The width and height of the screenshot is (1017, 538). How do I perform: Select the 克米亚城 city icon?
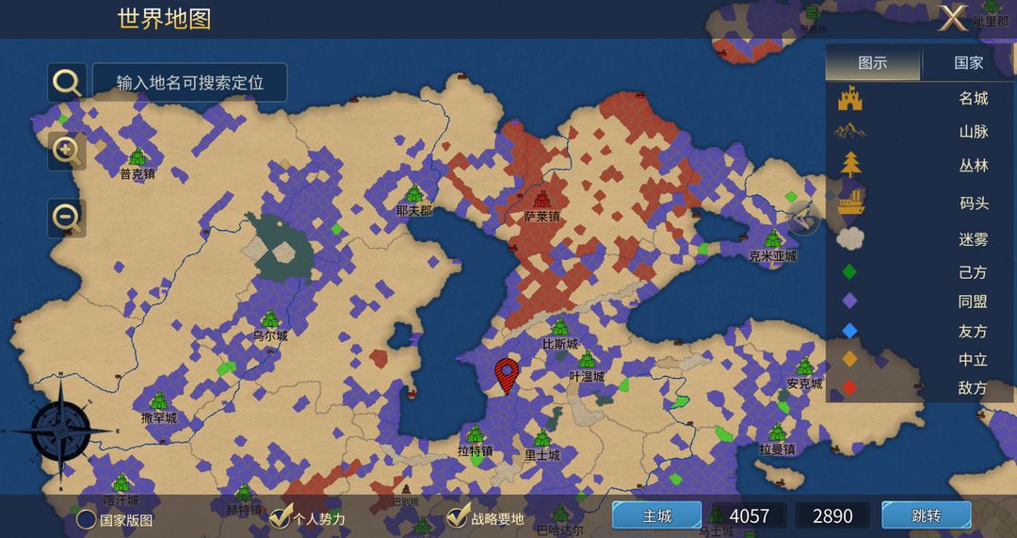772,238
